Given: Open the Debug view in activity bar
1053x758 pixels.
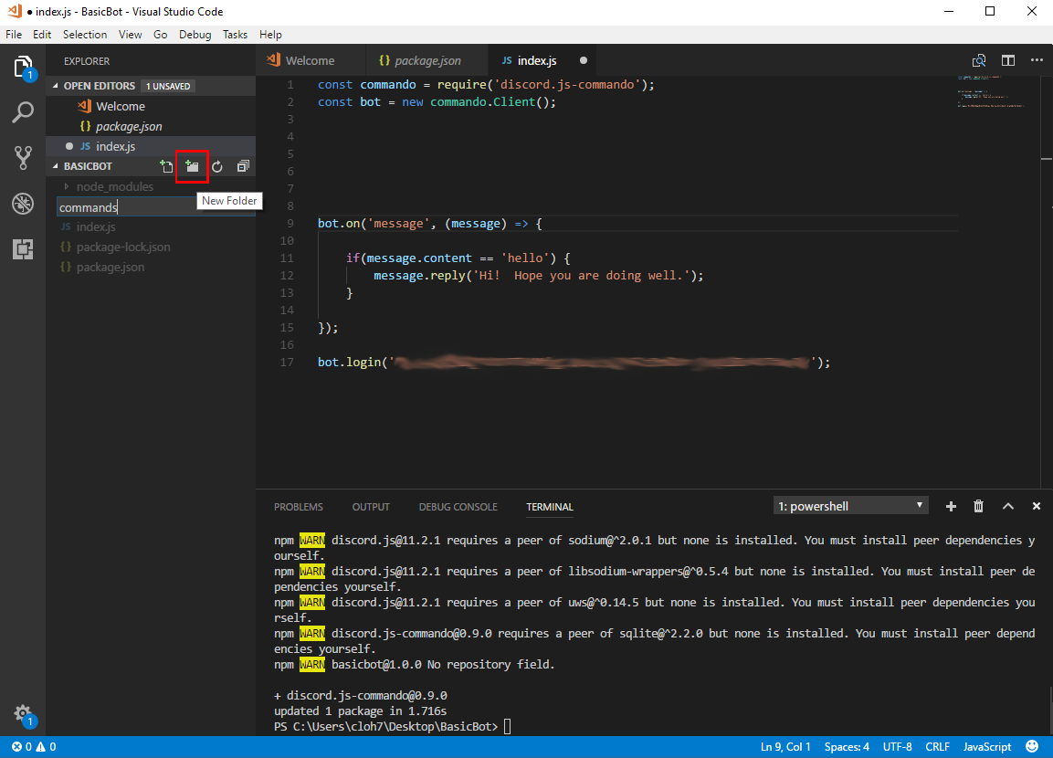Looking at the screenshot, I should click(x=23, y=204).
